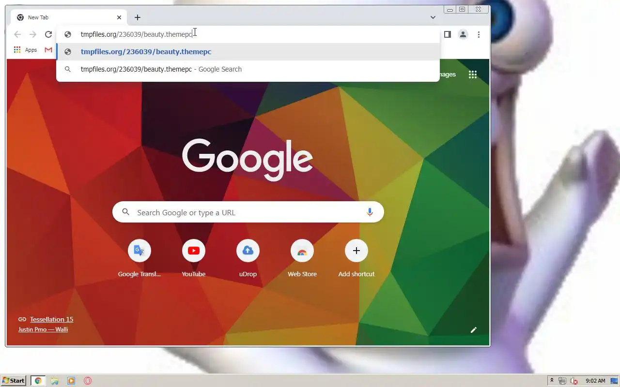The height and width of the screenshot is (387, 620).
Task: Open the Google Translate shortcut
Action: pyautogui.click(x=139, y=259)
